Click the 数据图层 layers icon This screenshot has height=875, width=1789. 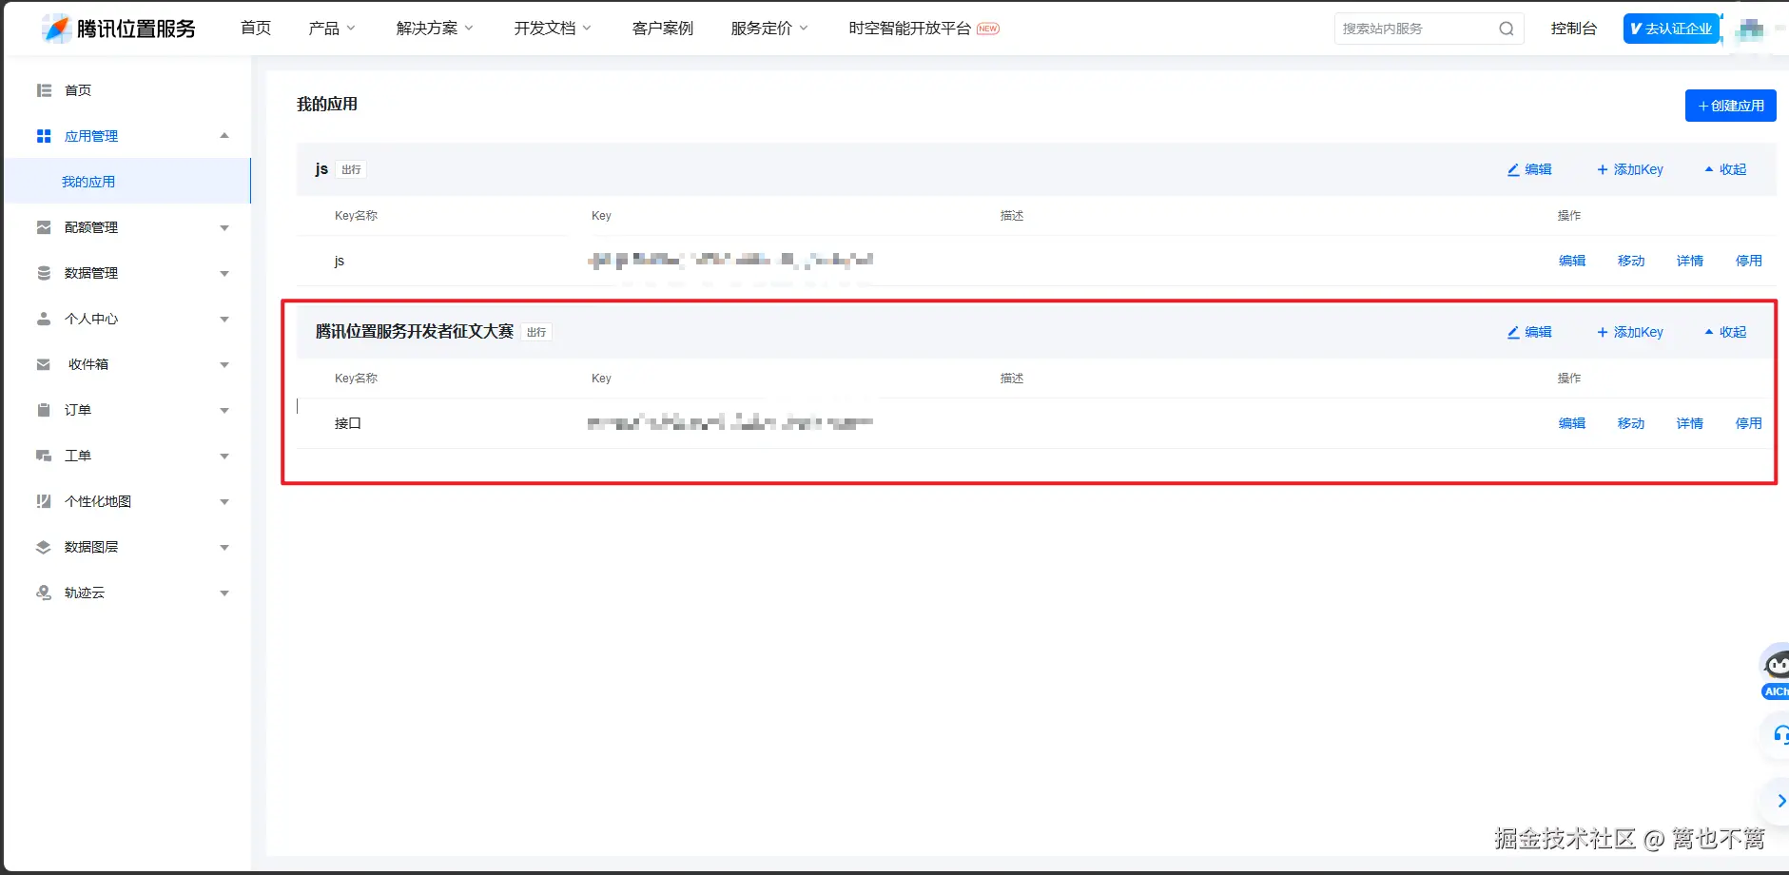44,547
